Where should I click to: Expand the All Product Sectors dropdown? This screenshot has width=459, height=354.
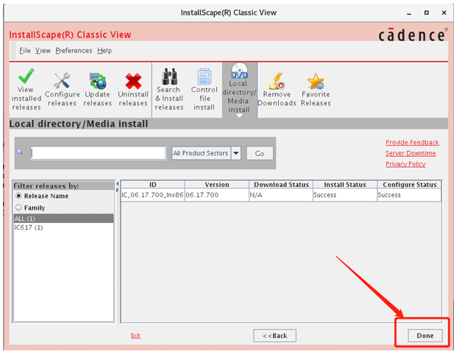[x=236, y=153]
